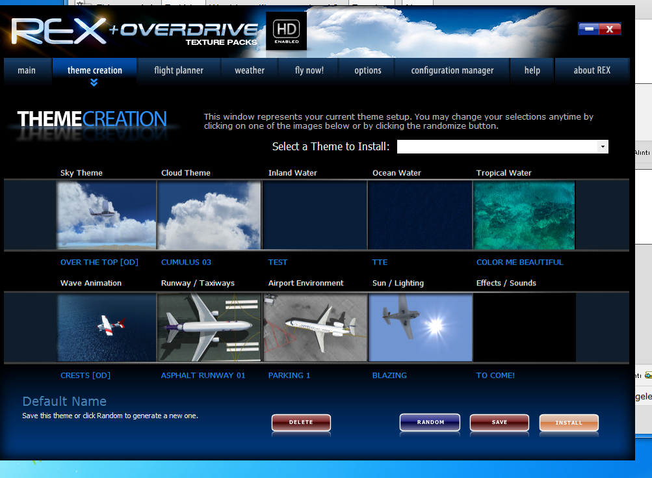Open the about REX tab
Viewport: 652px width, 478px height.
pos(592,71)
